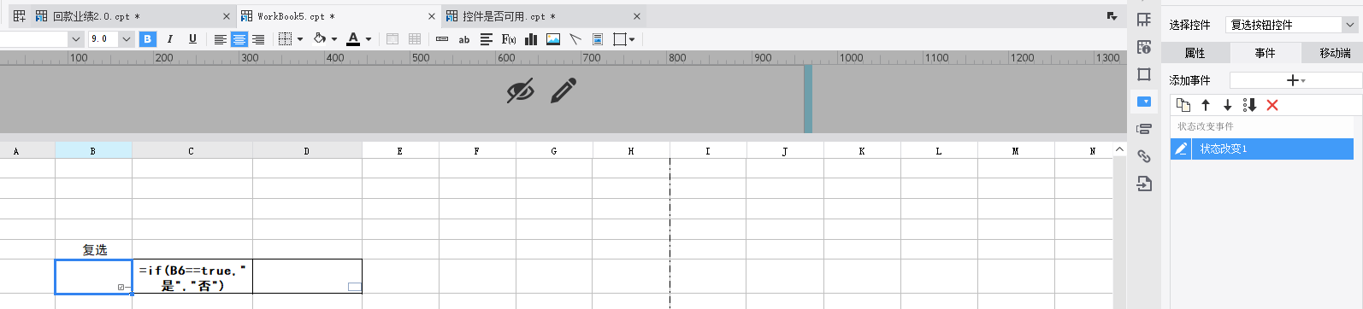Click the unmerge cells icon
1363x309 pixels.
click(415, 39)
